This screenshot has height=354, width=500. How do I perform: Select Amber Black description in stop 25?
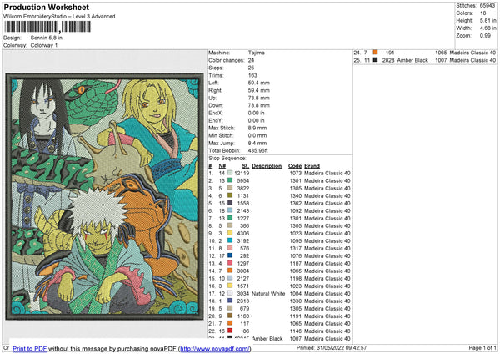click(412, 60)
